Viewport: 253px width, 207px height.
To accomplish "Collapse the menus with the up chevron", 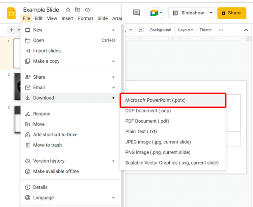I will [x=246, y=30].
